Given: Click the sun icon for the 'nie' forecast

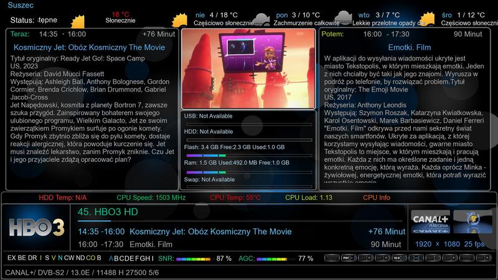Looking at the screenshot, I should [x=179, y=21].
